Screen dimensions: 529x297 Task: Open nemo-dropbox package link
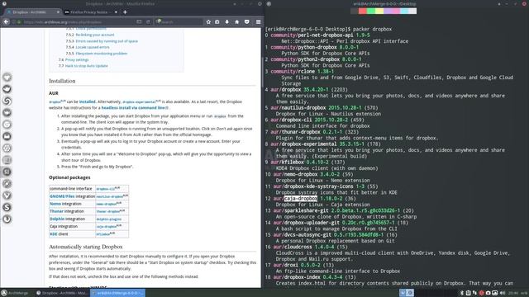(x=107, y=204)
